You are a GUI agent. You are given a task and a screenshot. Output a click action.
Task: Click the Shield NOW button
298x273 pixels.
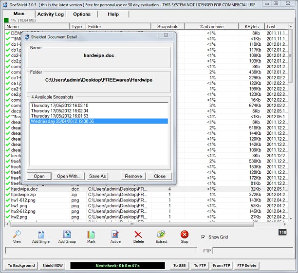[x=53, y=265]
